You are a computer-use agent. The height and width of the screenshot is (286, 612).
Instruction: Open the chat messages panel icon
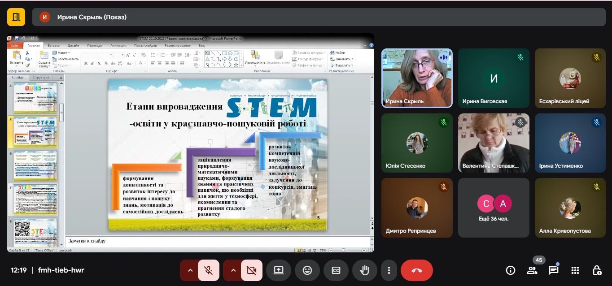(554, 270)
